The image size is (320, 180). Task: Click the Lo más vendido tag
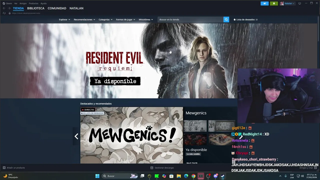click(x=193, y=154)
